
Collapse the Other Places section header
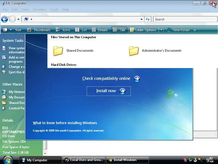(x=12, y=84)
